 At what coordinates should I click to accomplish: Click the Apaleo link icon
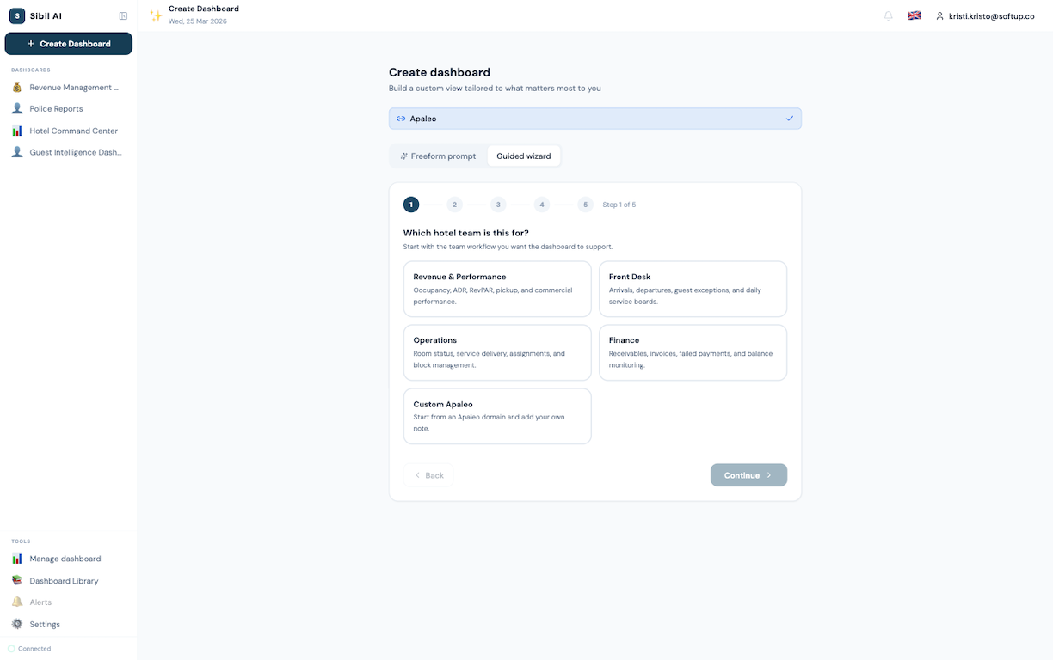(401, 119)
